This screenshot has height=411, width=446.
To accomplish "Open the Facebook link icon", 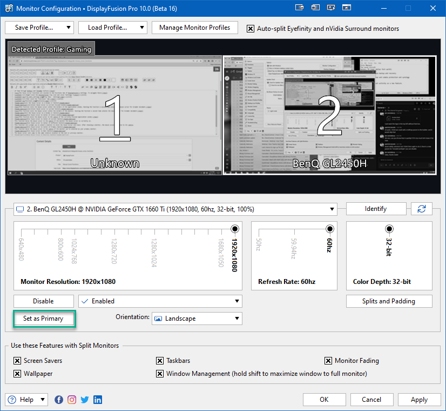I will 59,400.
